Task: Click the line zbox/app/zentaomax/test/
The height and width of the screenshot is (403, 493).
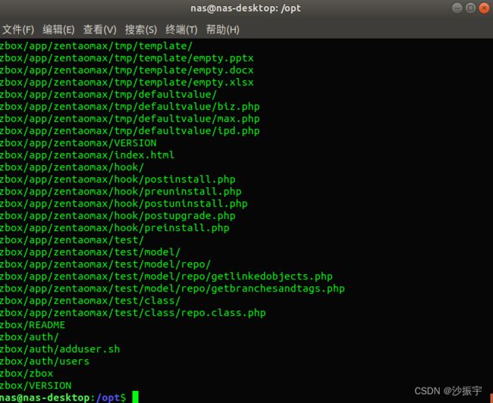Action: pos(72,240)
